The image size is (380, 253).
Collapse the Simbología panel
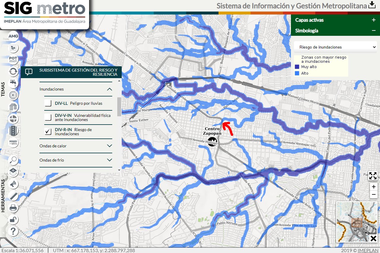(x=373, y=30)
